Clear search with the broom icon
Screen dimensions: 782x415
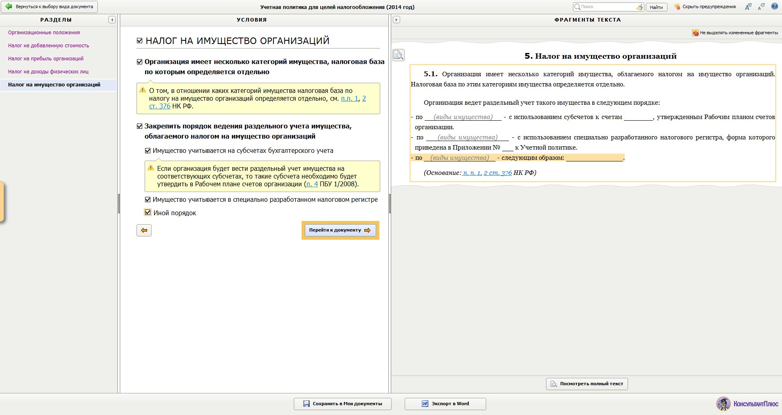pos(639,7)
